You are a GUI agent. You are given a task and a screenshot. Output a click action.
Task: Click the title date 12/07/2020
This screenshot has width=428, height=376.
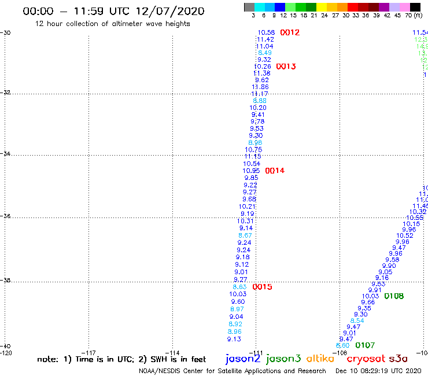pyautogui.click(x=170, y=11)
